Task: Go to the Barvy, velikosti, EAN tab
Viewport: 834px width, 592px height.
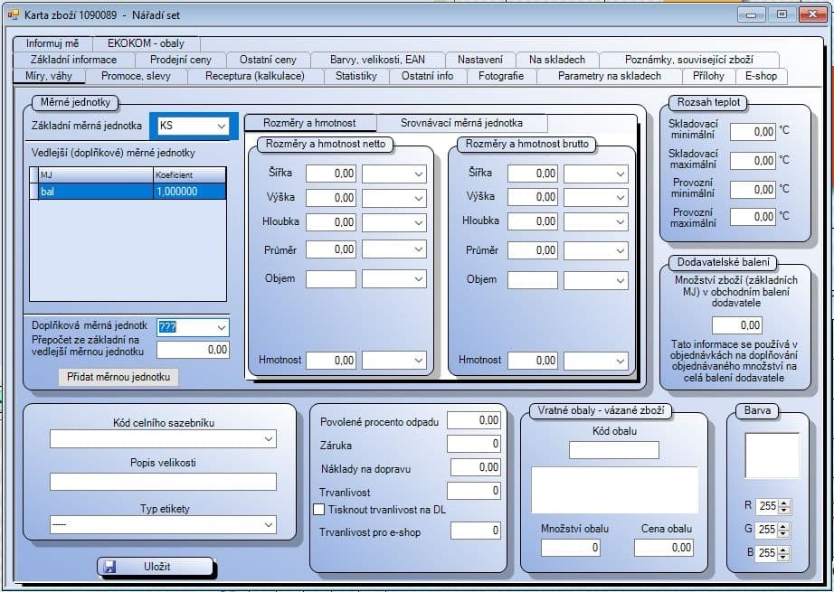Action: (x=377, y=60)
